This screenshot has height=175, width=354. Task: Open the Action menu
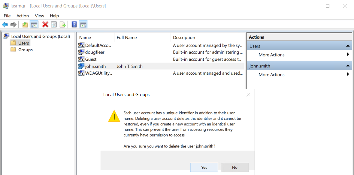(23, 16)
